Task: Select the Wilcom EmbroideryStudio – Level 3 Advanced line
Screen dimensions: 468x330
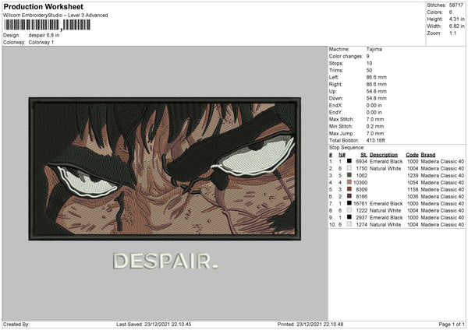Action: [x=55, y=16]
